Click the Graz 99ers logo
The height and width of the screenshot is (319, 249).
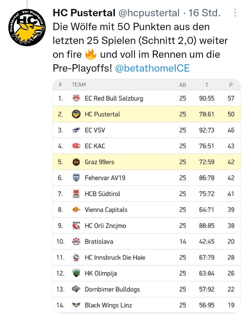76,162
